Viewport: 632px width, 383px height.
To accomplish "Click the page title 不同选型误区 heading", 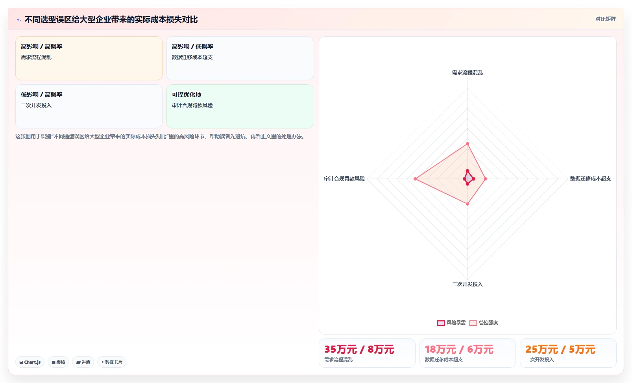I will pyautogui.click(x=111, y=19).
